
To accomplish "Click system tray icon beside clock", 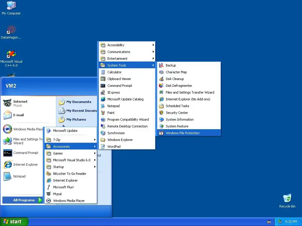I will click(x=280, y=222).
